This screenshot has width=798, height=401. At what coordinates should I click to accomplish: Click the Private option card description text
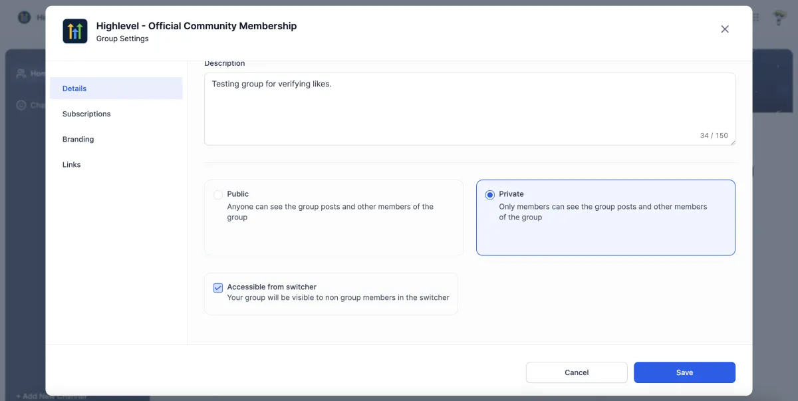click(602, 211)
